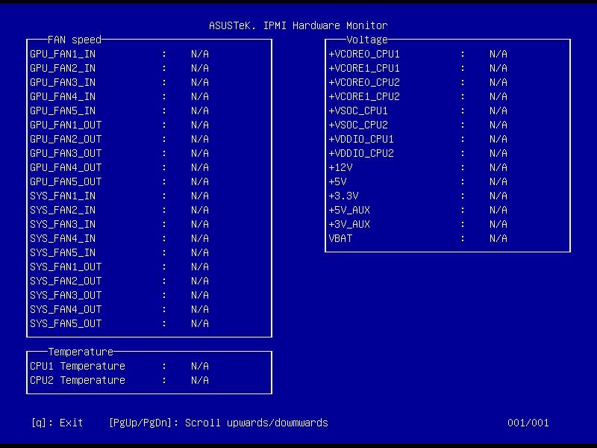Click the SYS_FAN1_IN label
The width and height of the screenshot is (597, 448).
click(x=63, y=196)
